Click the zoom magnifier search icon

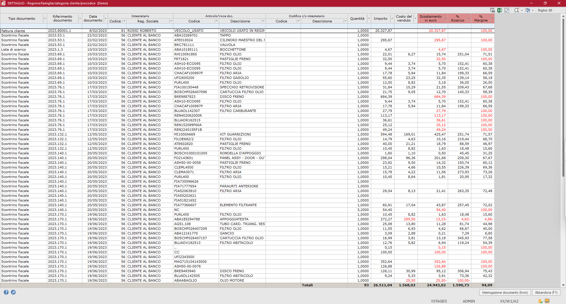point(516,10)
